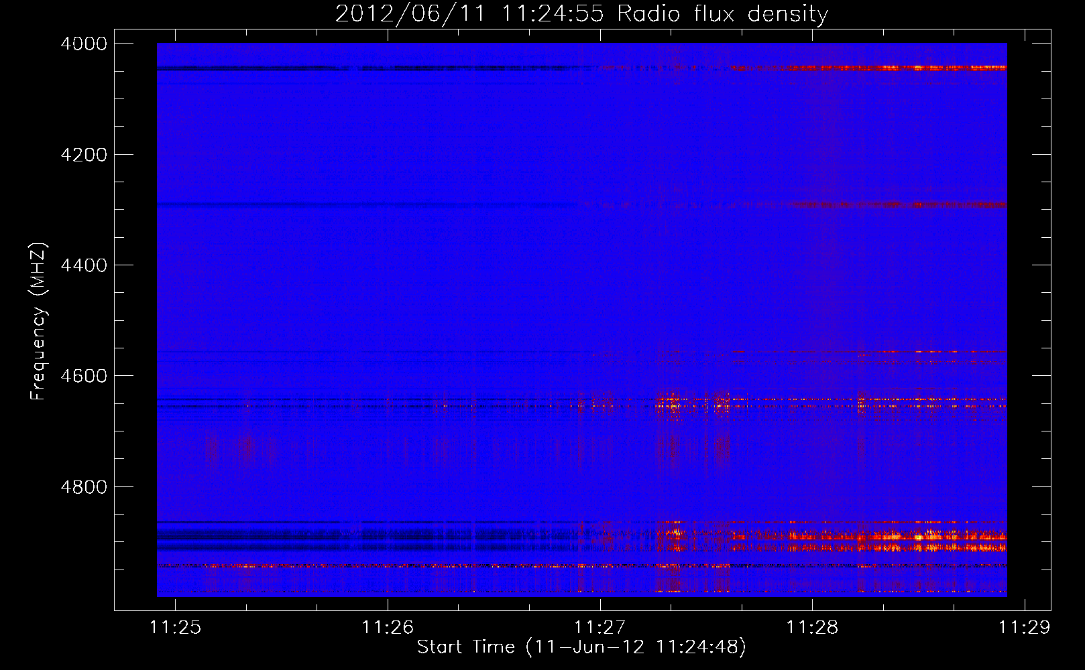Click the 4800 frequency tick label
The height and width of the screenshot is (670, 1085).
tap(84, 486)
